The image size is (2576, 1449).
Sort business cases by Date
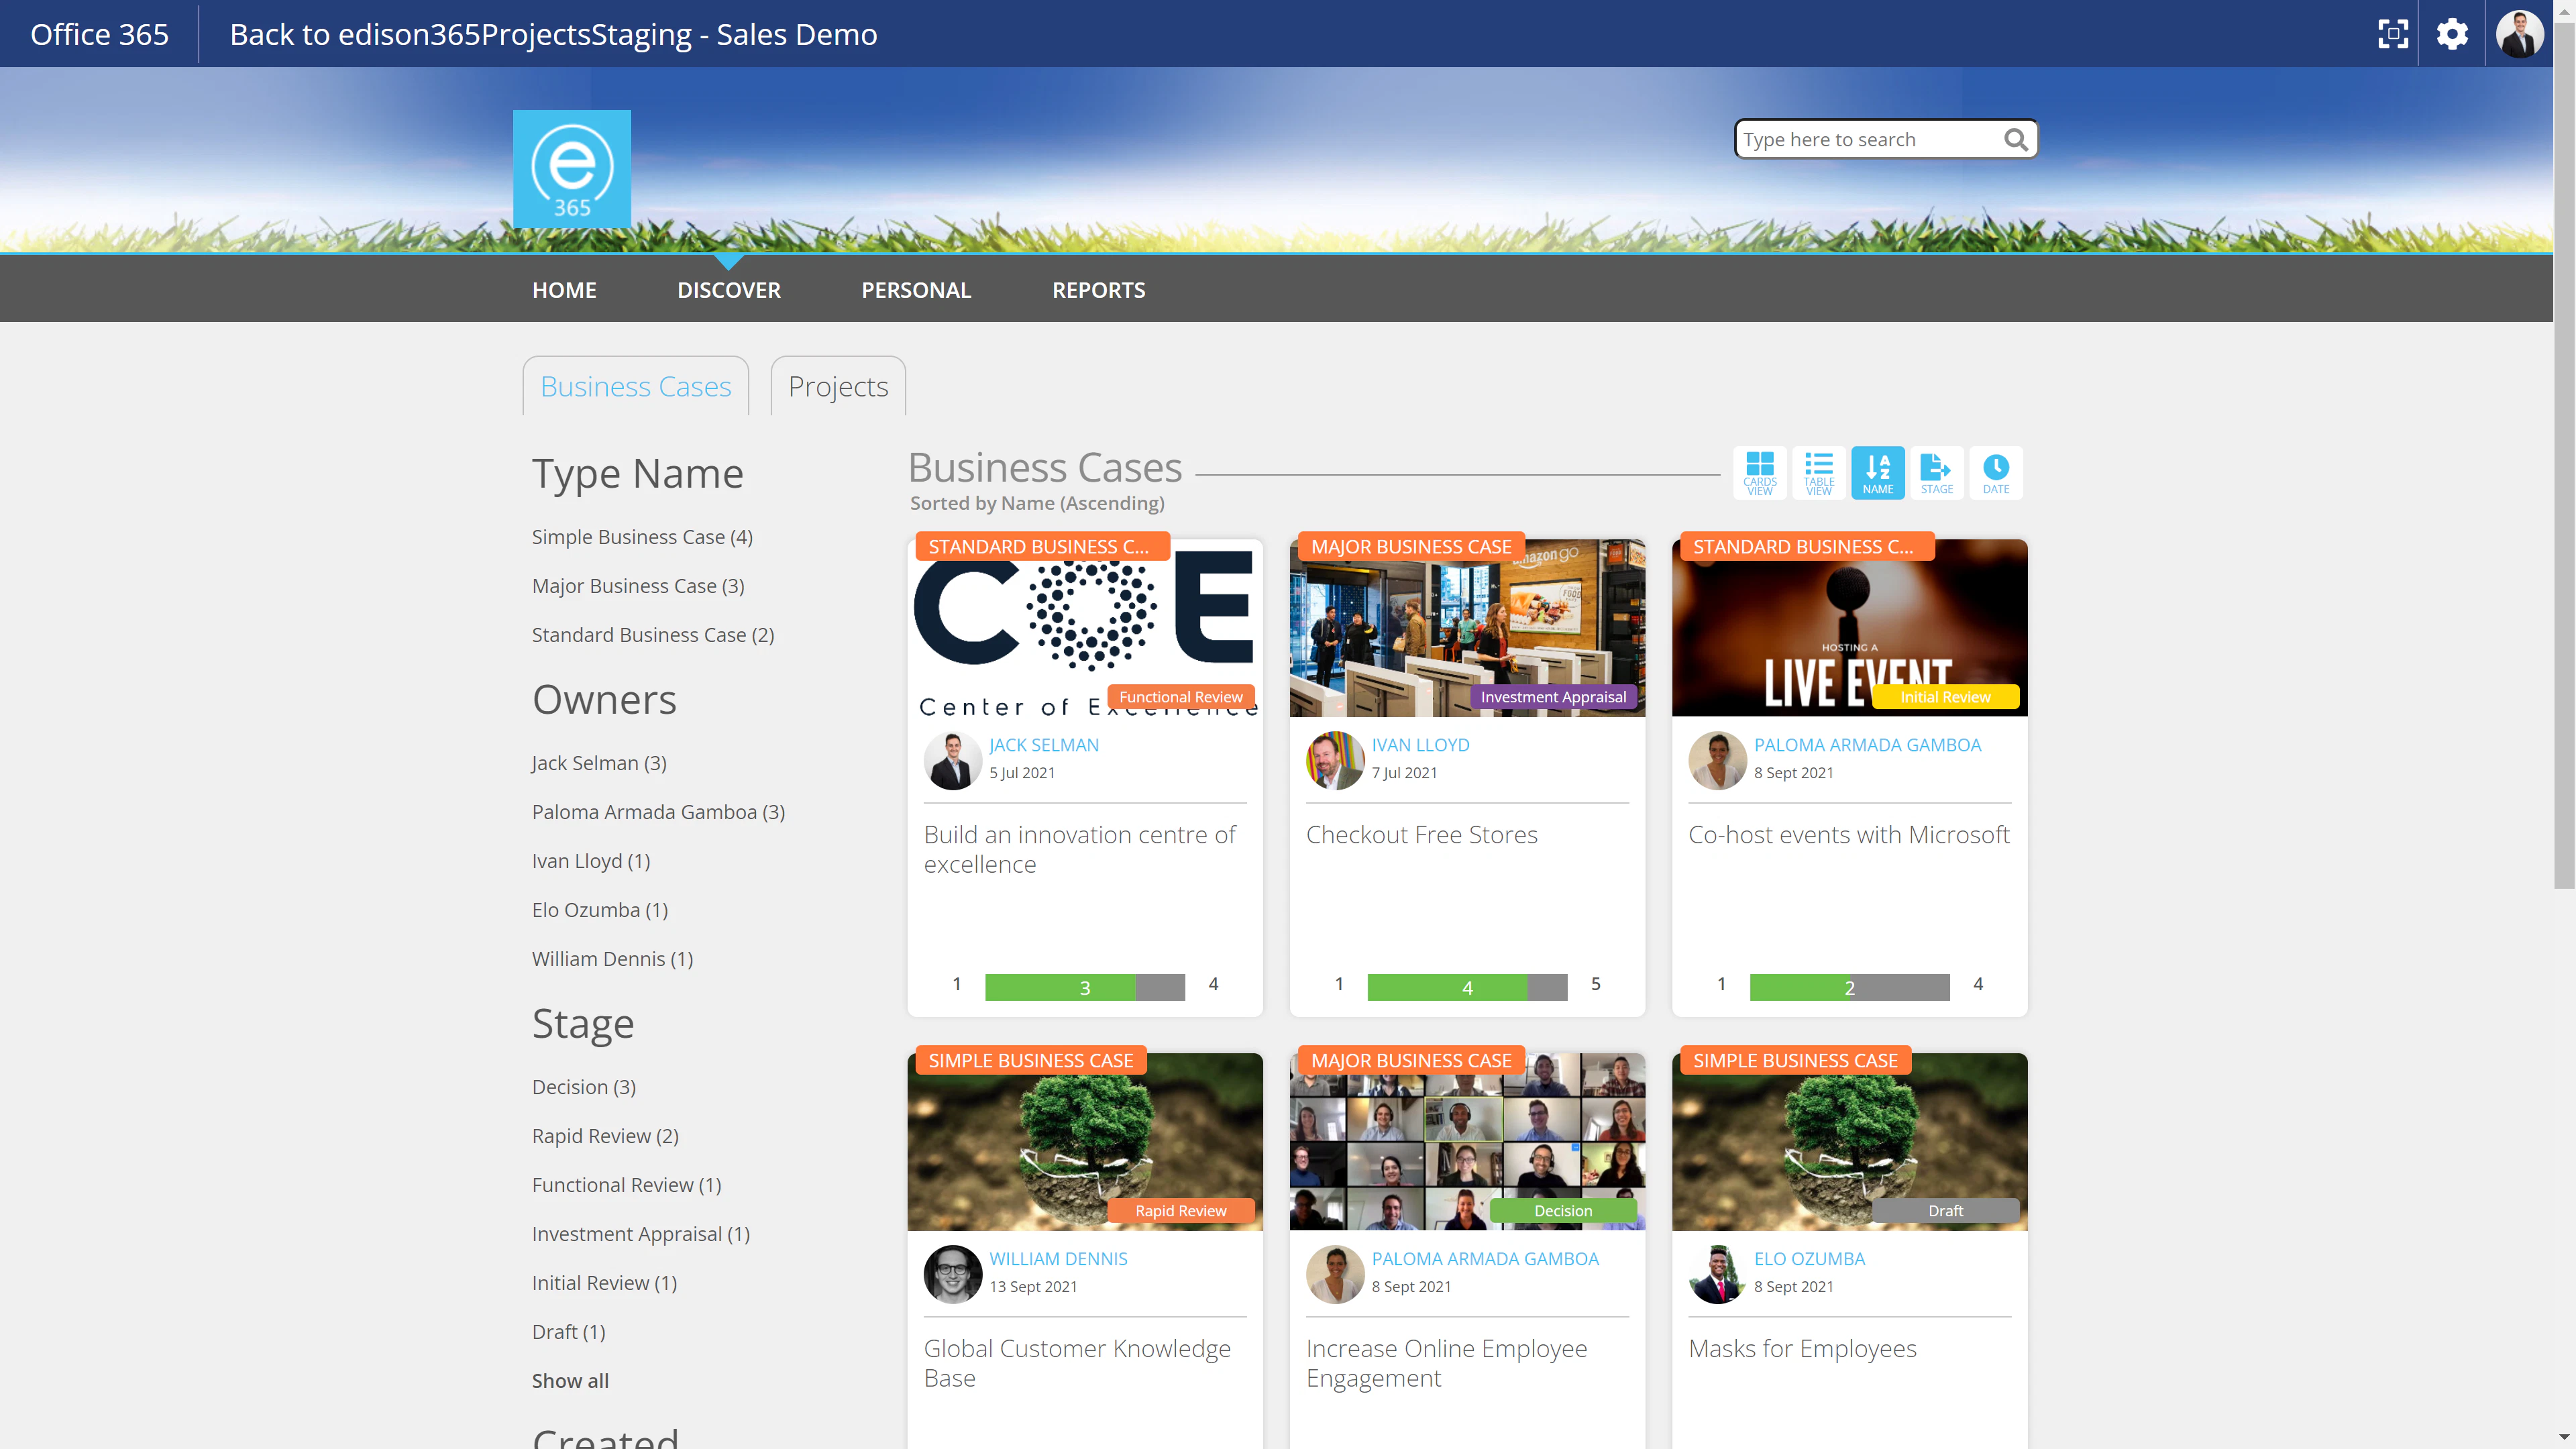point(1995,472)
